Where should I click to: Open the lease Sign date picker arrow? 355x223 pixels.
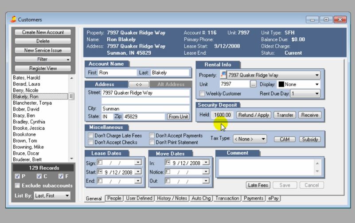(138, 163)
